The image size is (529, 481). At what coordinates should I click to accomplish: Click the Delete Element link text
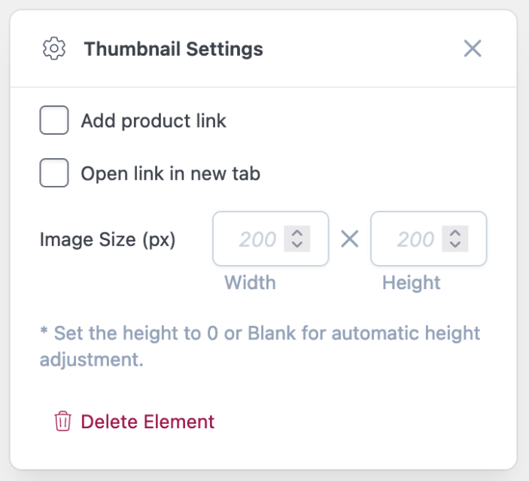click(147, 422)
